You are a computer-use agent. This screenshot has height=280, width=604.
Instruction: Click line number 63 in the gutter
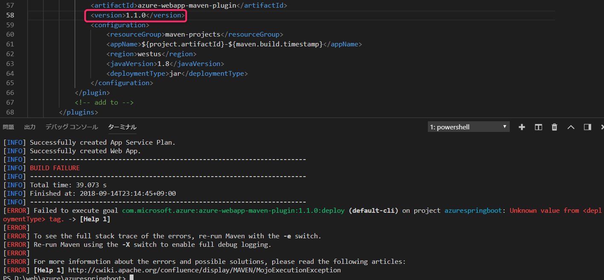[x=10, y=64]
